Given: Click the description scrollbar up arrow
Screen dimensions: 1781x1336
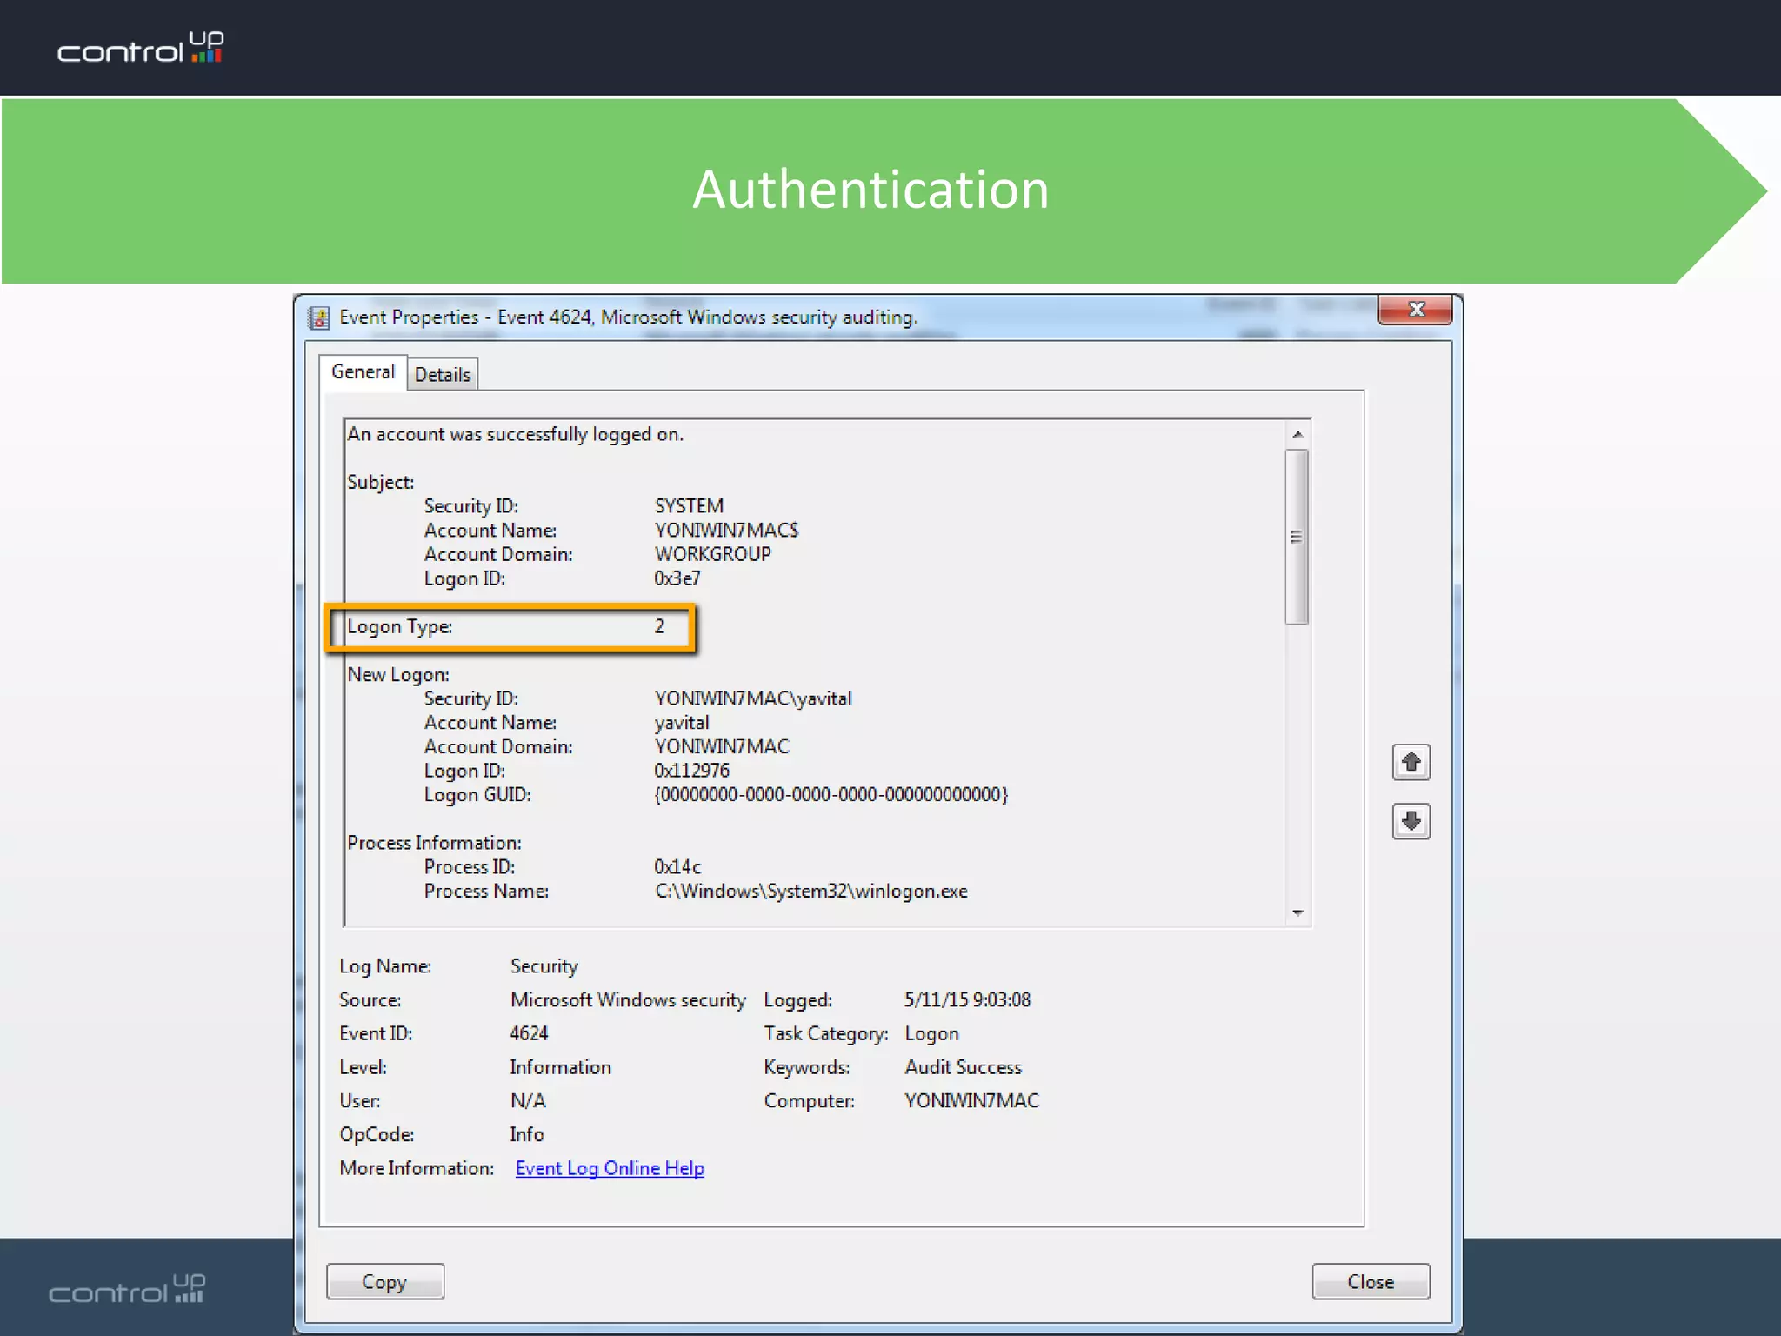Looking at the screenshot, I should 1297,434.
